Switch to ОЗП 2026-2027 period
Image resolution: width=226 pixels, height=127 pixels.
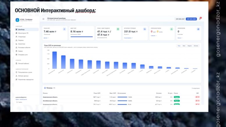click(x=180, y=19)
